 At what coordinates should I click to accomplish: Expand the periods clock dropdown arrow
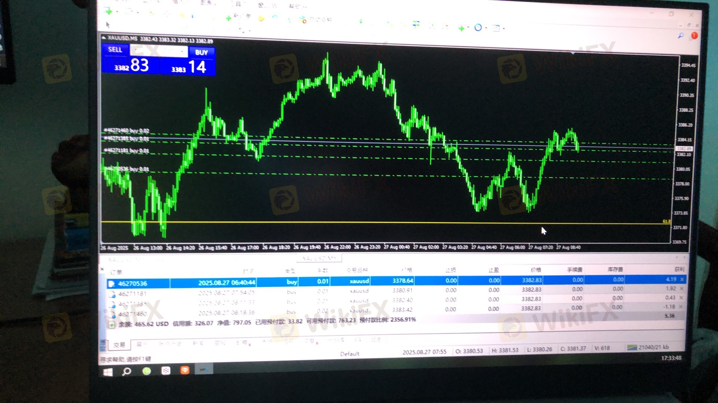(x=486, y=28)
